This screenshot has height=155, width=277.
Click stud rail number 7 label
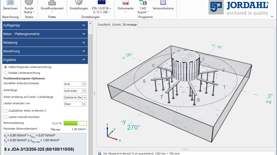(x=162, y=97)
